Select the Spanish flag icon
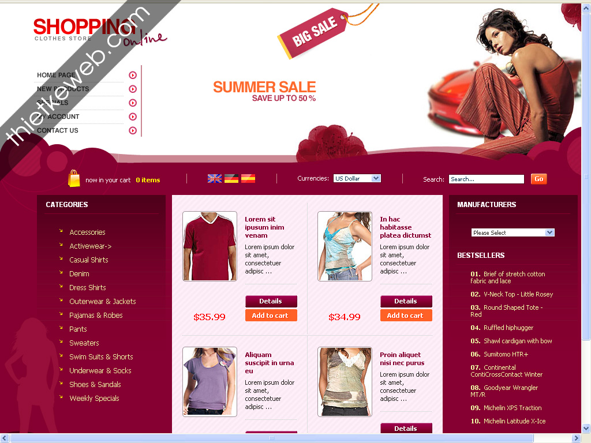The image size is (591, 443). [x=248, y=179]
